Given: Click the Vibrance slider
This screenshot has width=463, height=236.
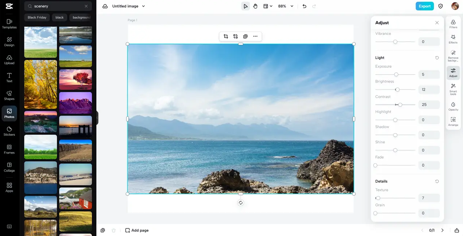Looking at the screenshot, I should [x=395, y=42].
